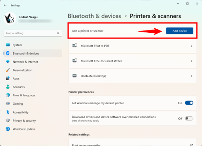Expand Microsoft XPS Document Writer chevron

pos(191,61)
